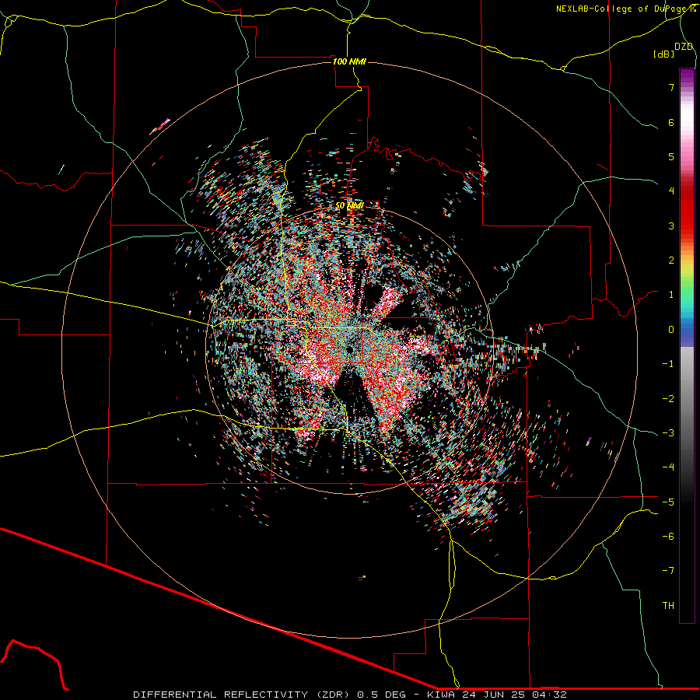Click the -7 value on color scale

(668, 571)
